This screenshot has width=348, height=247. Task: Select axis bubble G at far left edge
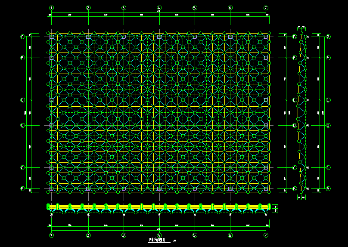(x=22, y=37)
